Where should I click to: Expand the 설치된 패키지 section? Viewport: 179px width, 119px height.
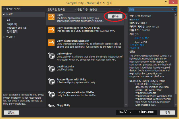(x=4, y=9)
